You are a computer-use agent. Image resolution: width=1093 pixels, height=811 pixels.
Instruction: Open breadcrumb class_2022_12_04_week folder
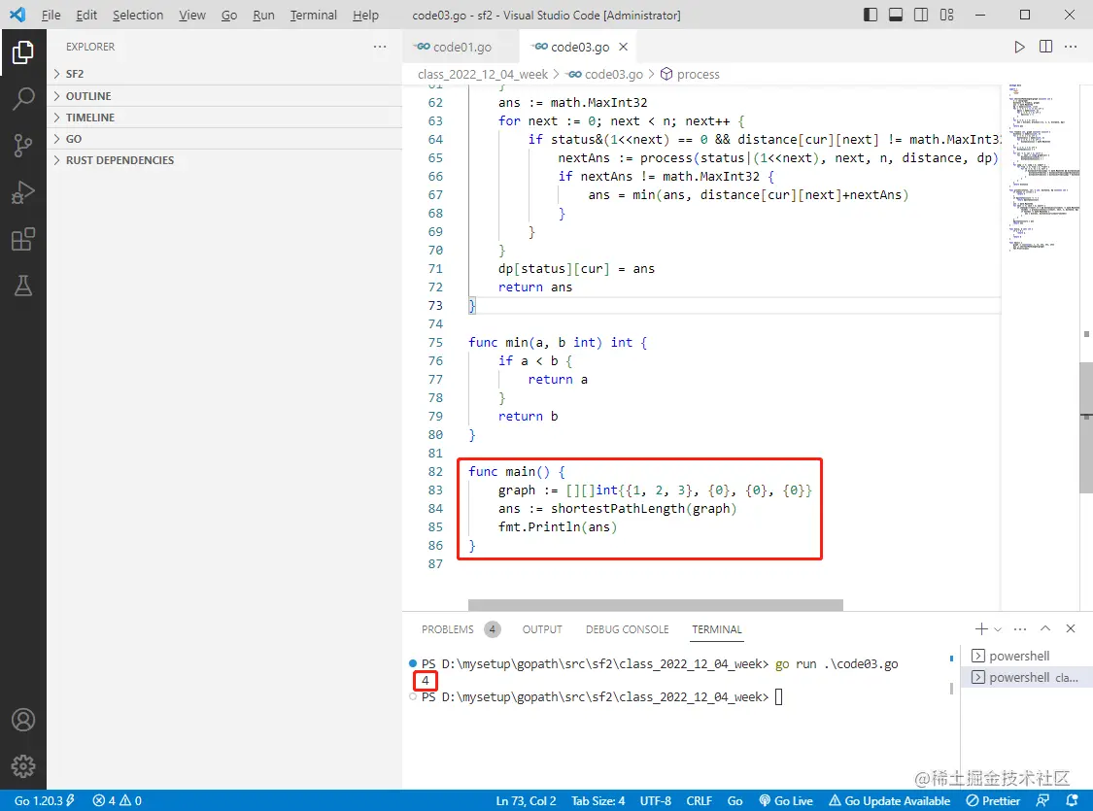click(482, 74)
